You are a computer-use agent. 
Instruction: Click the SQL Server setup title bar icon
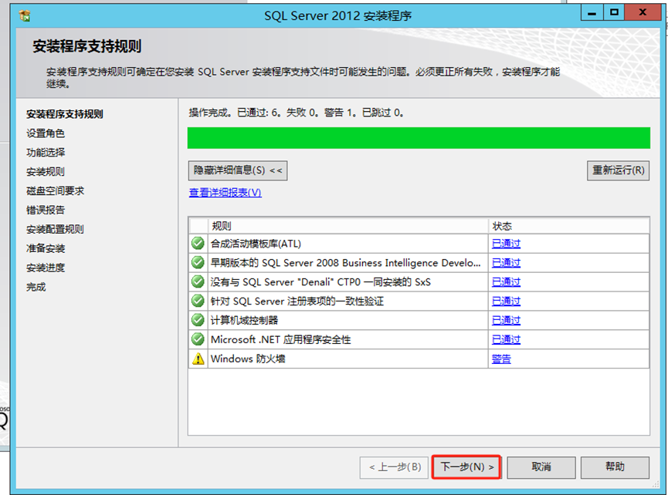(x=25, y=16)
